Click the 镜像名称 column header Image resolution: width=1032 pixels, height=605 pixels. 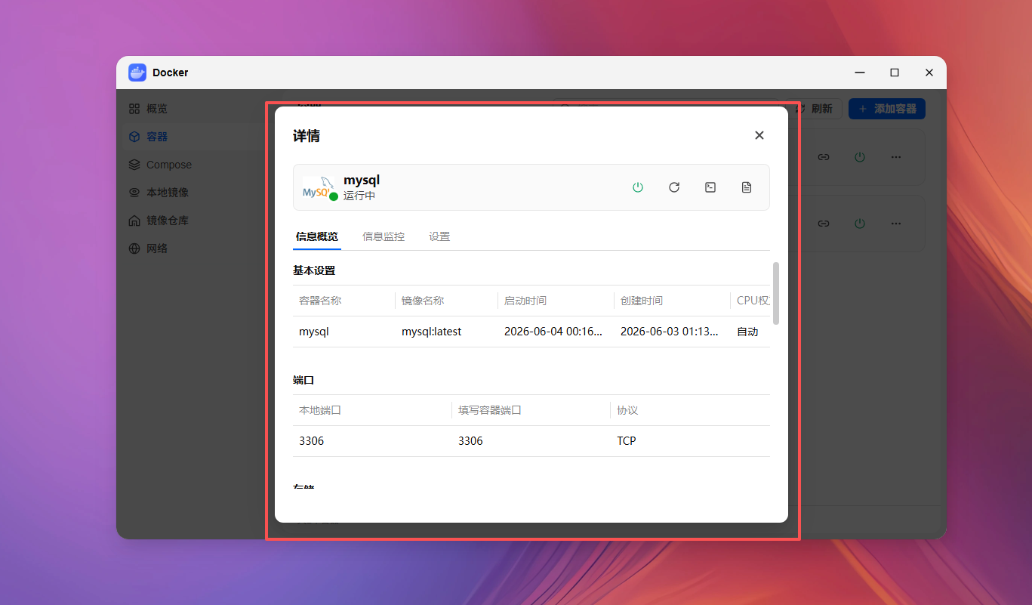point(423,301)
